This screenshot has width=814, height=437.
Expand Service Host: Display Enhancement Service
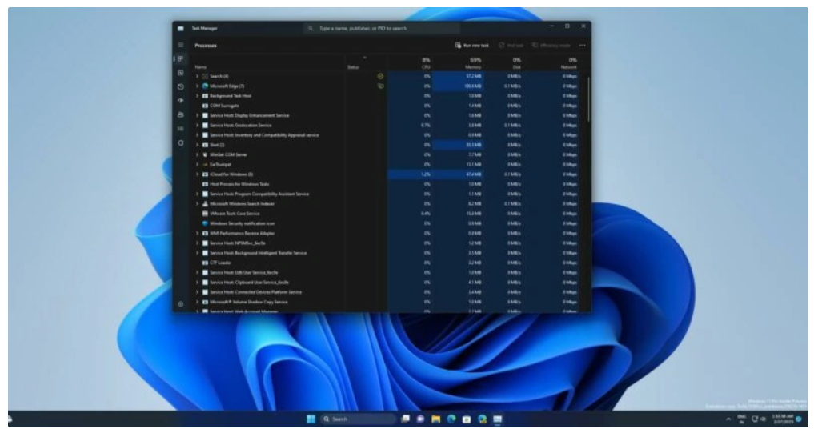[x=197, y=116]
